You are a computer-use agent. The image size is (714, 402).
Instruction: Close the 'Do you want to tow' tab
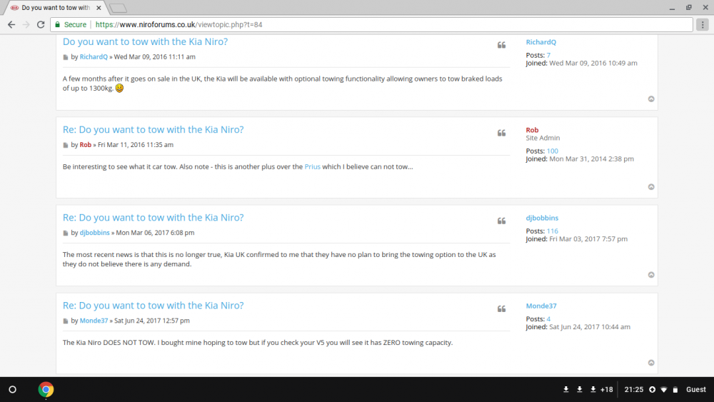[x=99, y=8]
